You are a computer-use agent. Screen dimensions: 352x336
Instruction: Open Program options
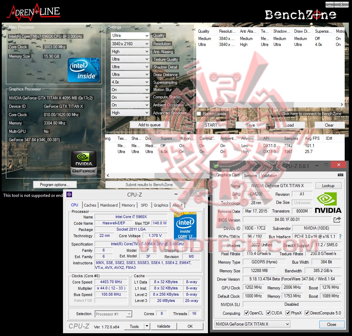pos(55,184)
